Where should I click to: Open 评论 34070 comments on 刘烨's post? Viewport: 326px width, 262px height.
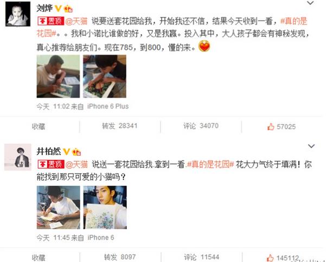(201, 126)
